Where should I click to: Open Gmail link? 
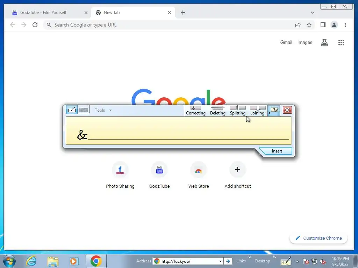[x=286, y=42]
